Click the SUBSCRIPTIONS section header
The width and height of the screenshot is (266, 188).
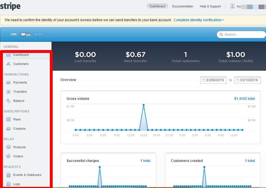tap(16, 111)
